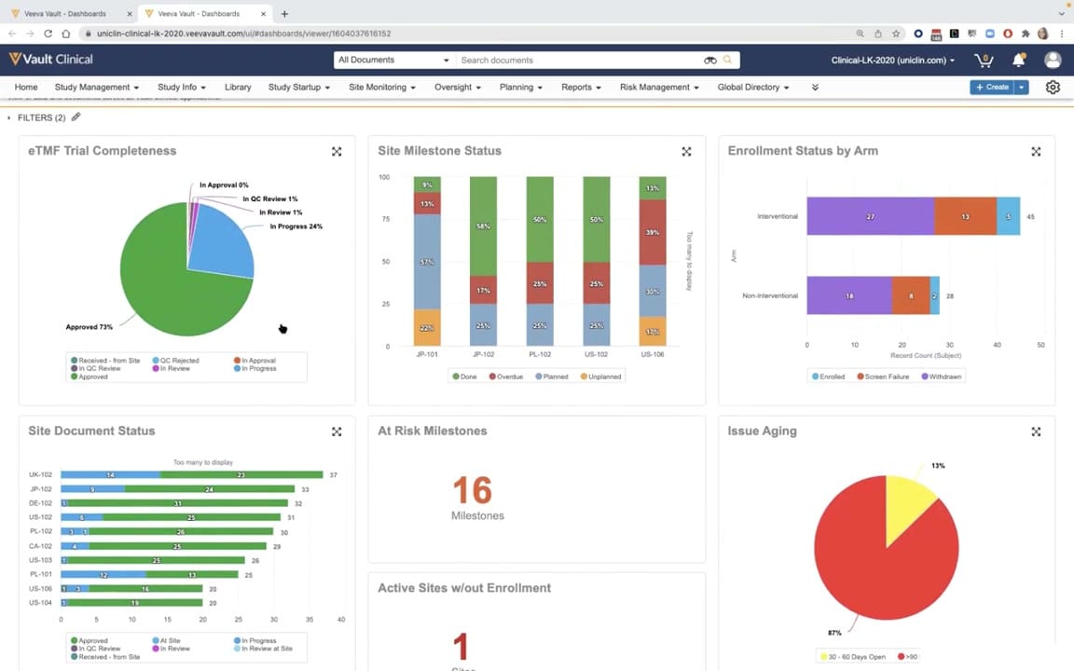Open the shopping cart icon
Screen dimensions: 1074x671
[984, 61]
